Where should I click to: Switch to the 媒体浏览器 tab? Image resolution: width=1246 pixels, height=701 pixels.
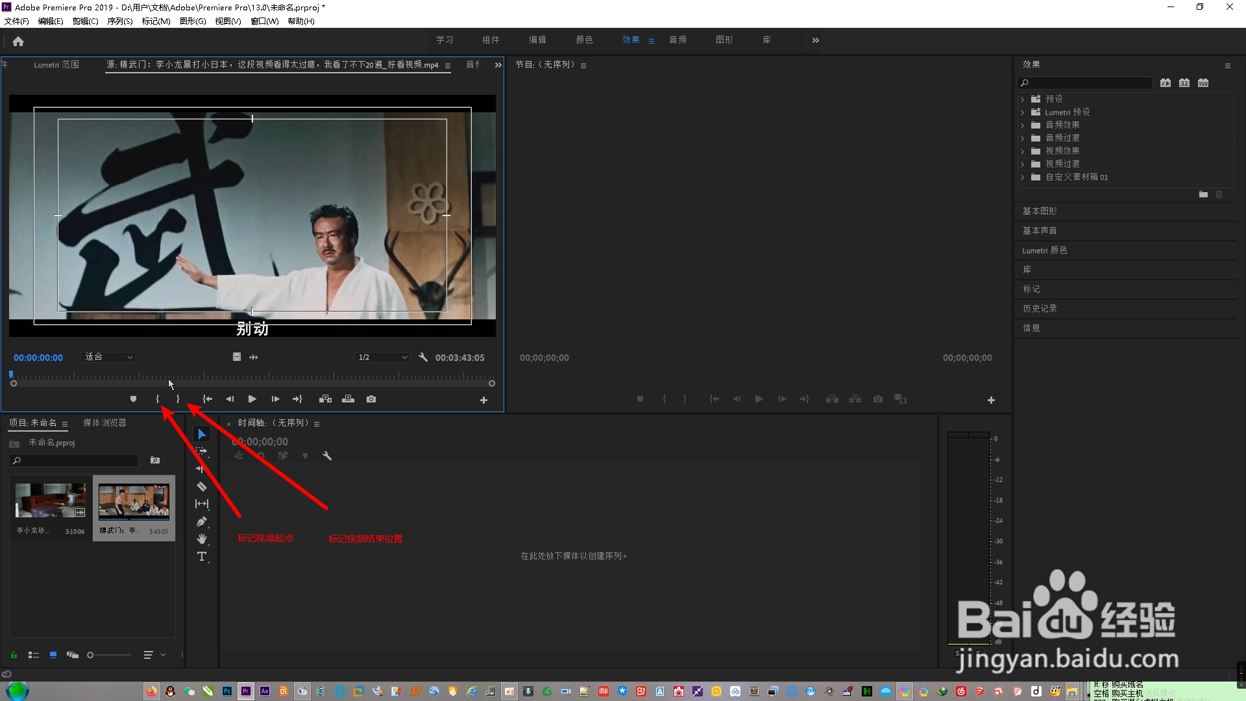point(104,423)
